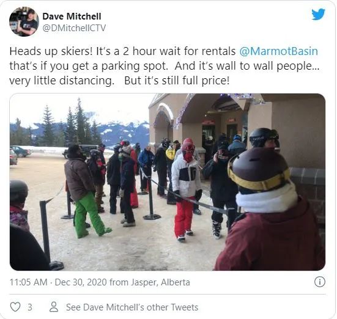Like the tweet with heart icon
The width and height of the screenshot is (337, 319).
click(15, 307)
